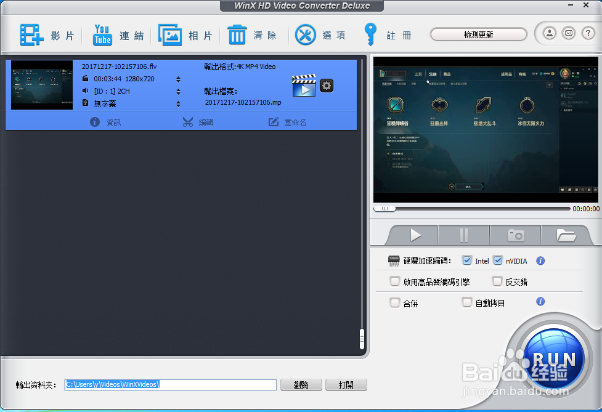Viewport: 602px width, 412px height.
Task: Select filename 20171217-102157106.flv
Action: click(x=119, y=67)
